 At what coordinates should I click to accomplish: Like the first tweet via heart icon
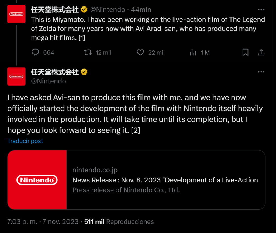pos(140,52)
